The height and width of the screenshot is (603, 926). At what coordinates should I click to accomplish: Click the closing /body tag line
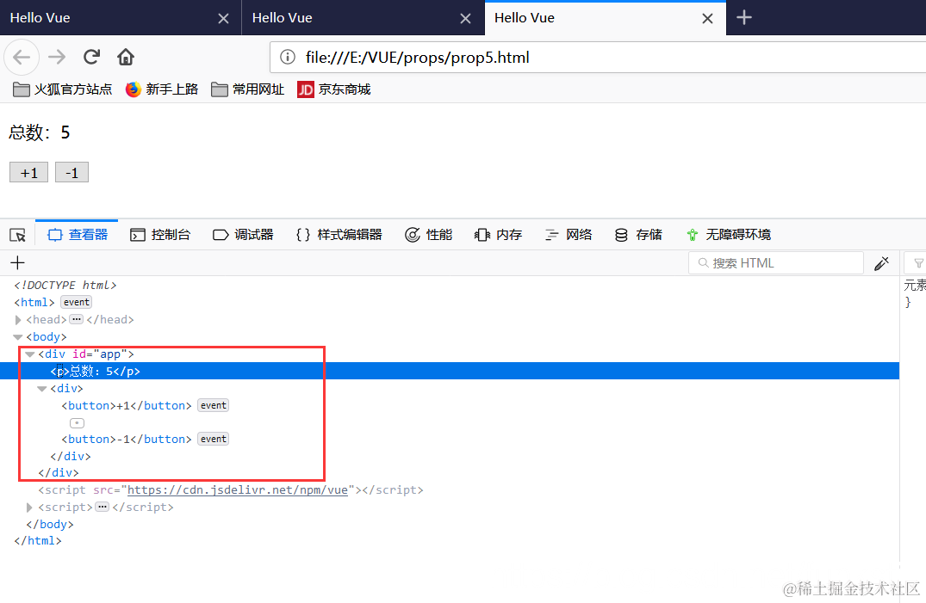coord(50,524)
